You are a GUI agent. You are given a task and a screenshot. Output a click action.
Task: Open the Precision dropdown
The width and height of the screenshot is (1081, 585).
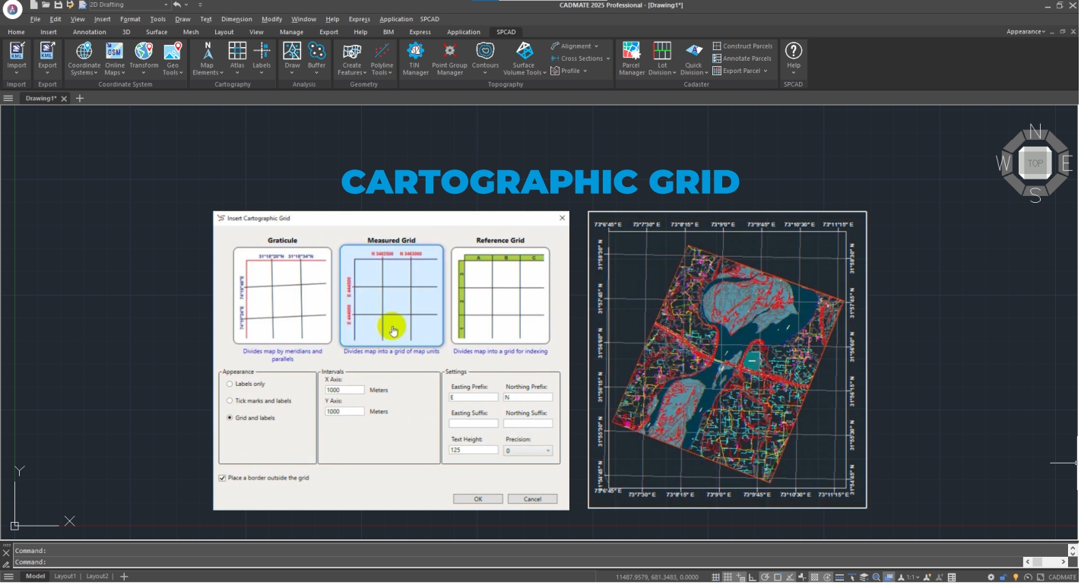pyautogui.click(x=528, y=451)
